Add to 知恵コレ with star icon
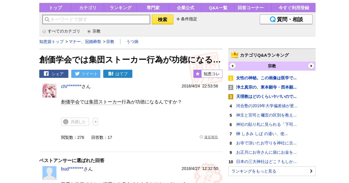Screen dimensions: 349x183 208,74
